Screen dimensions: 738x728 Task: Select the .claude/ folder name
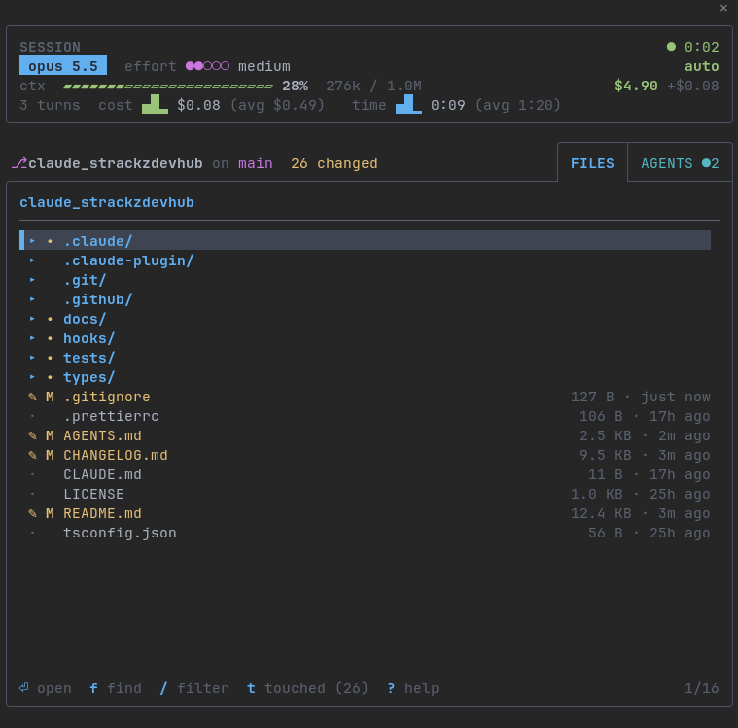tap(98, 241)
